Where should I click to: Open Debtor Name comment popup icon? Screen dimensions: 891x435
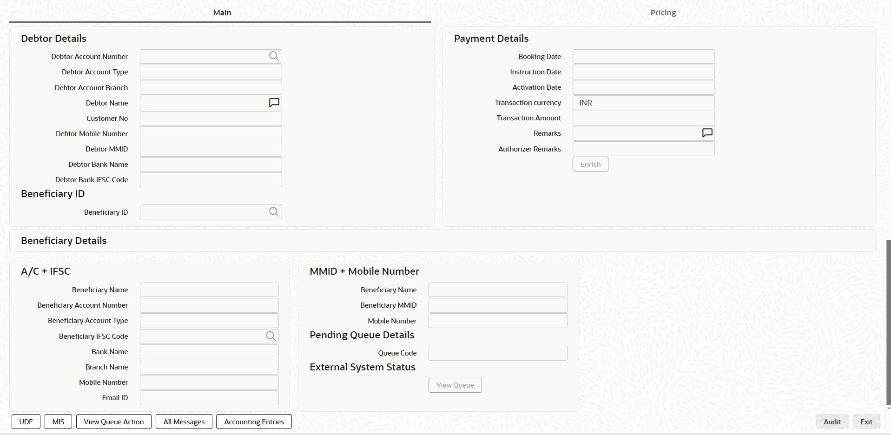[274, 103]
